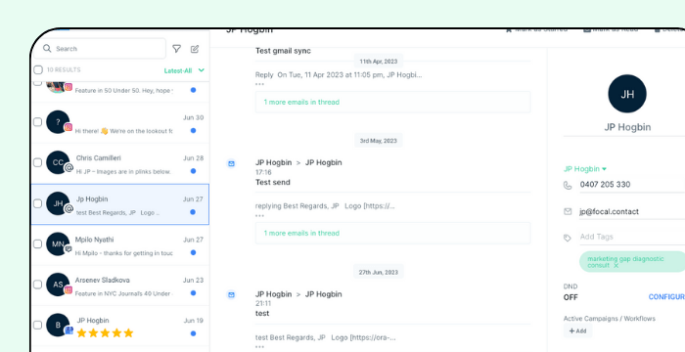Click the ellipsis under replying Best Regards text

pos(259,215)
